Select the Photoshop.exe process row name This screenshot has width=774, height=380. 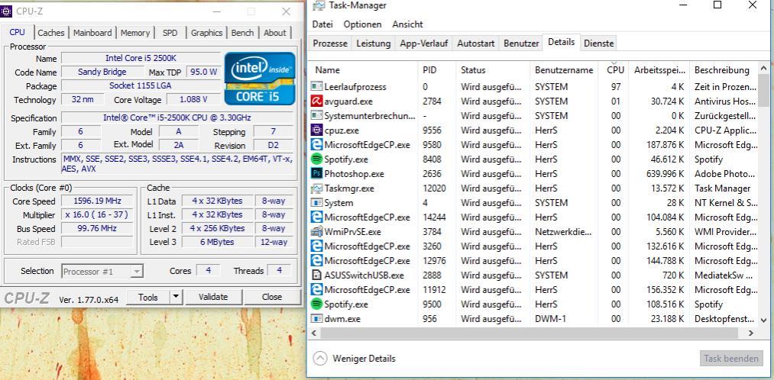pyautogui.click(x=354, y=174)
